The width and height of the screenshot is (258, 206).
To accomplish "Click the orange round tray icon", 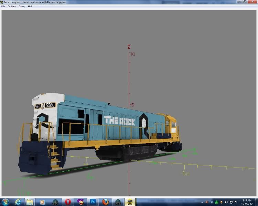I will tap(222, 202).
